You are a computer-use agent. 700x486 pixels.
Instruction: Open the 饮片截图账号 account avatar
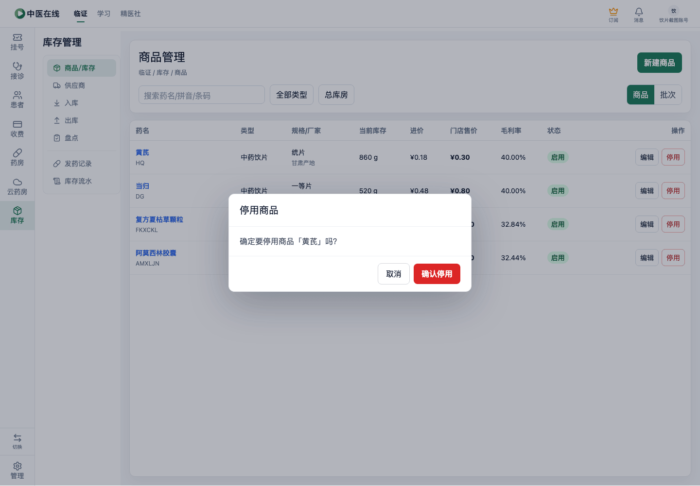pyautogui.click(x=673, y=11)
